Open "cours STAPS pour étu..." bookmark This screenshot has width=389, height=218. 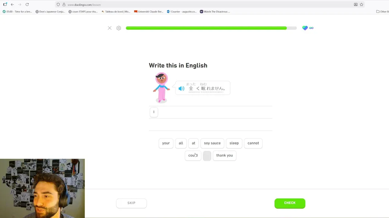pos(83,12)
